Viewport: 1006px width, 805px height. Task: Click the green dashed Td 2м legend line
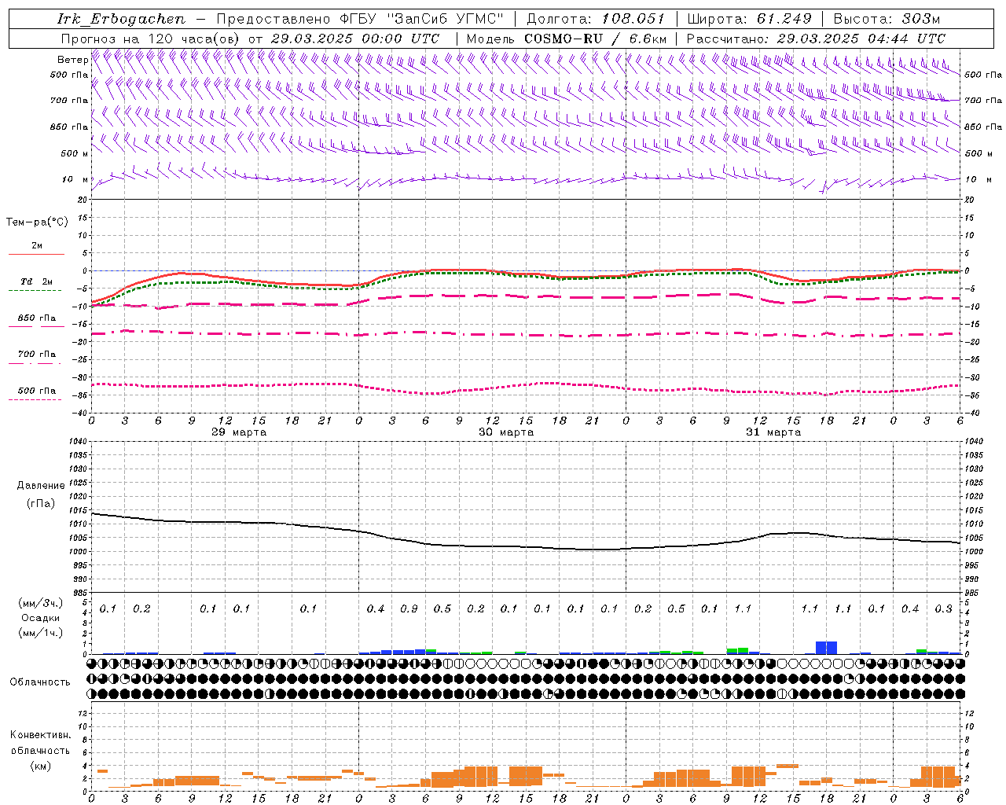[x=35, y=290]
